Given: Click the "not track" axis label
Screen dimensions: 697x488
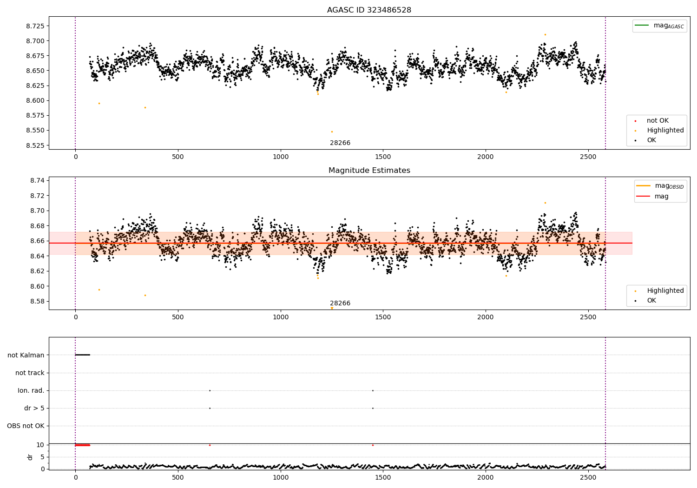Looking at the screenshot, I should click(30, 373).
